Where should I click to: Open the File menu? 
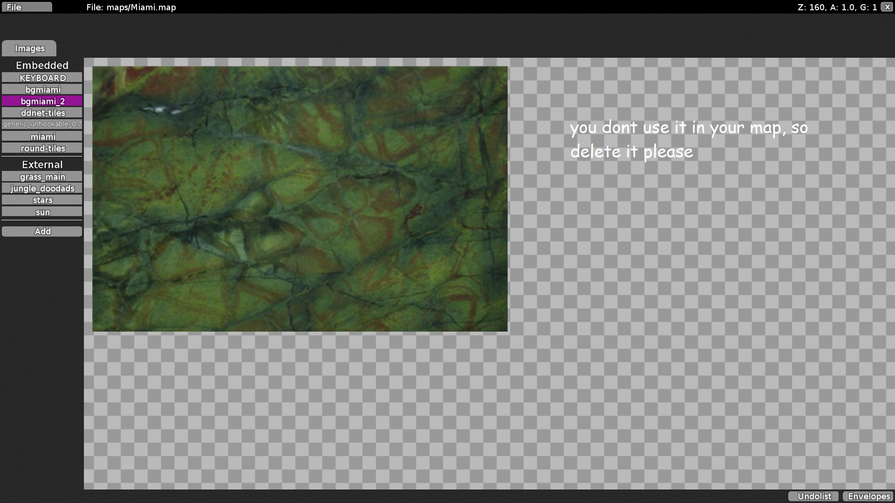[x=27, y=7]
